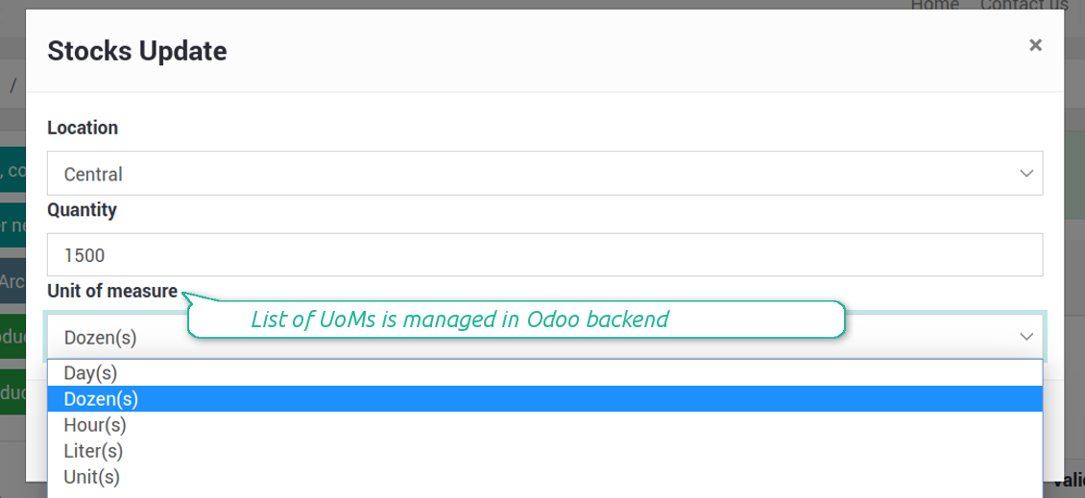This screenshot has height=498, width=1085.
Task: Open the Location dropdown showing Central
Action: click(544, 174)
